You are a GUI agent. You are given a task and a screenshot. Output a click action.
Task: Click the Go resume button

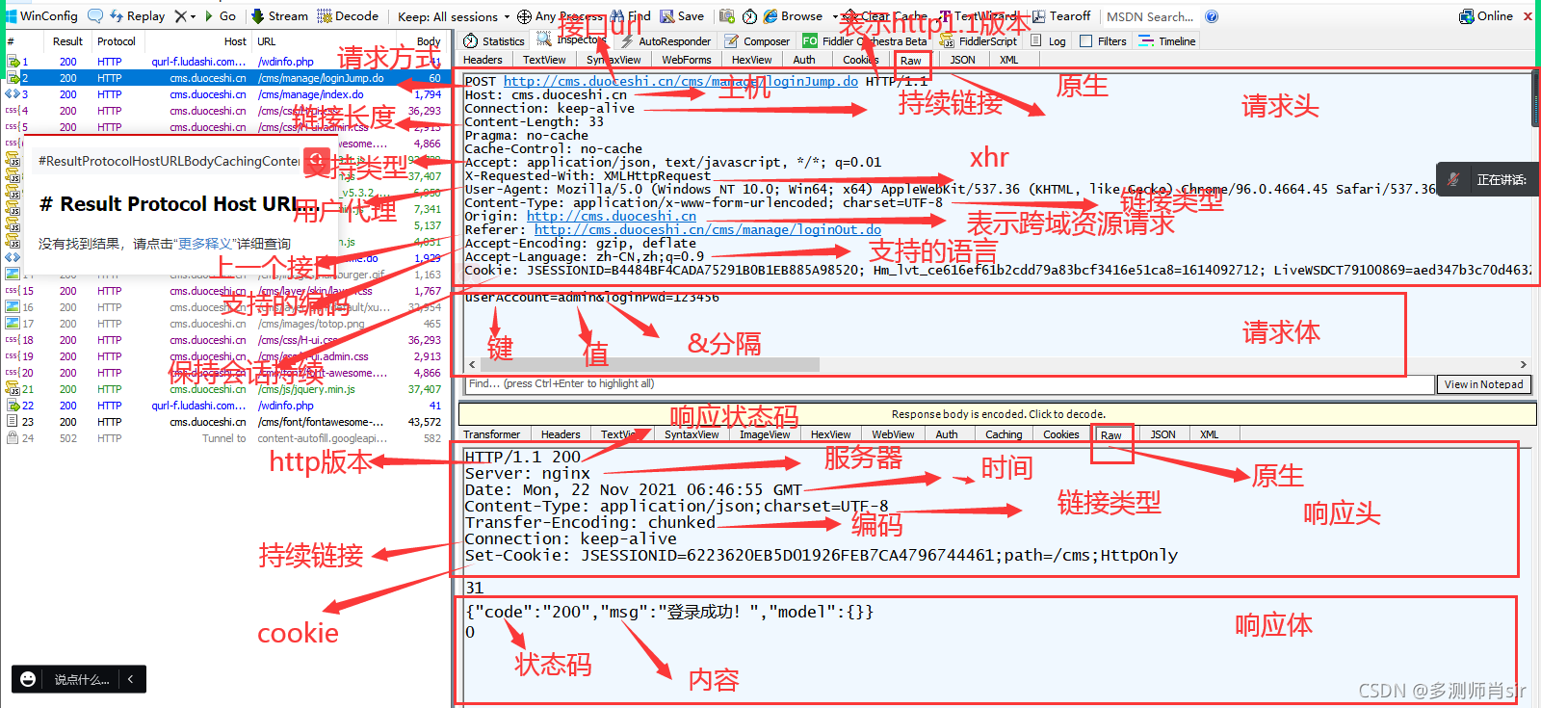click(220, 16)
